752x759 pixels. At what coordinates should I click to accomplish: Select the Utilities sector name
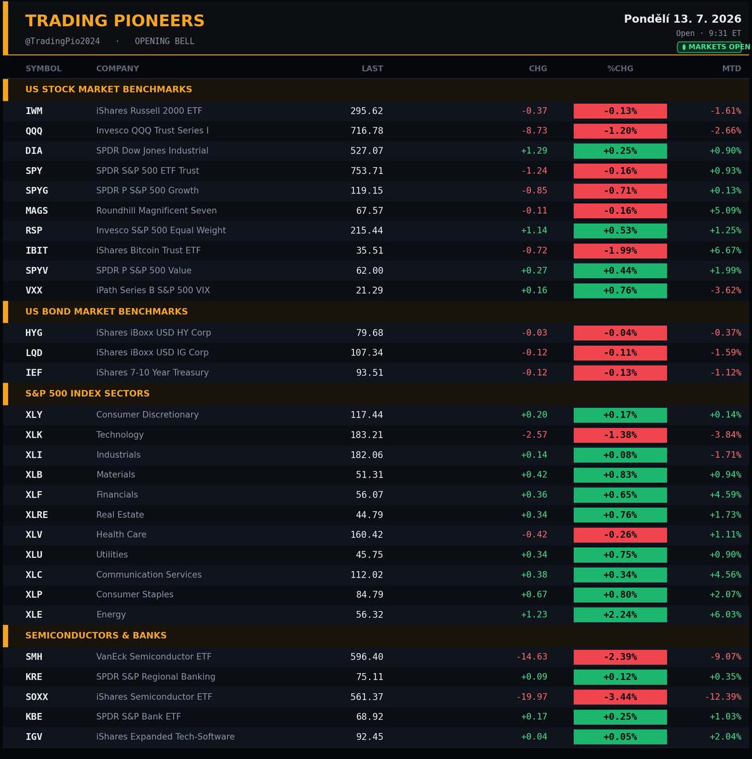[112, 555]
